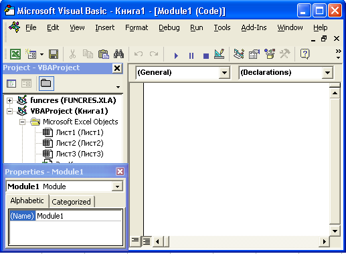Select the (Name) property row
The image size is (346, 254).
tap(22, 216)
